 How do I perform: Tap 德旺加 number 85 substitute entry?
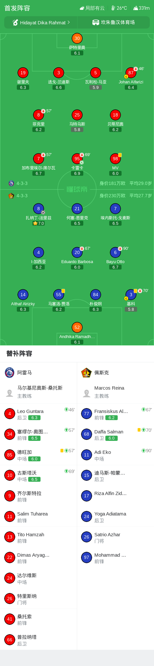[x=38, y=455]
